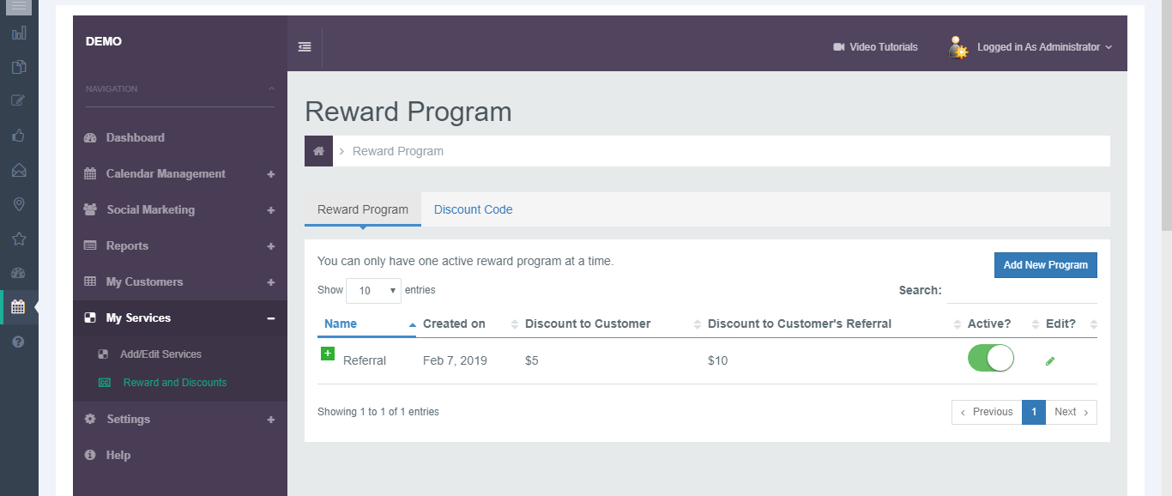Click the map pin icon in left strip
The width and height of the screenshot is (1172, 496).
(18, 204)
